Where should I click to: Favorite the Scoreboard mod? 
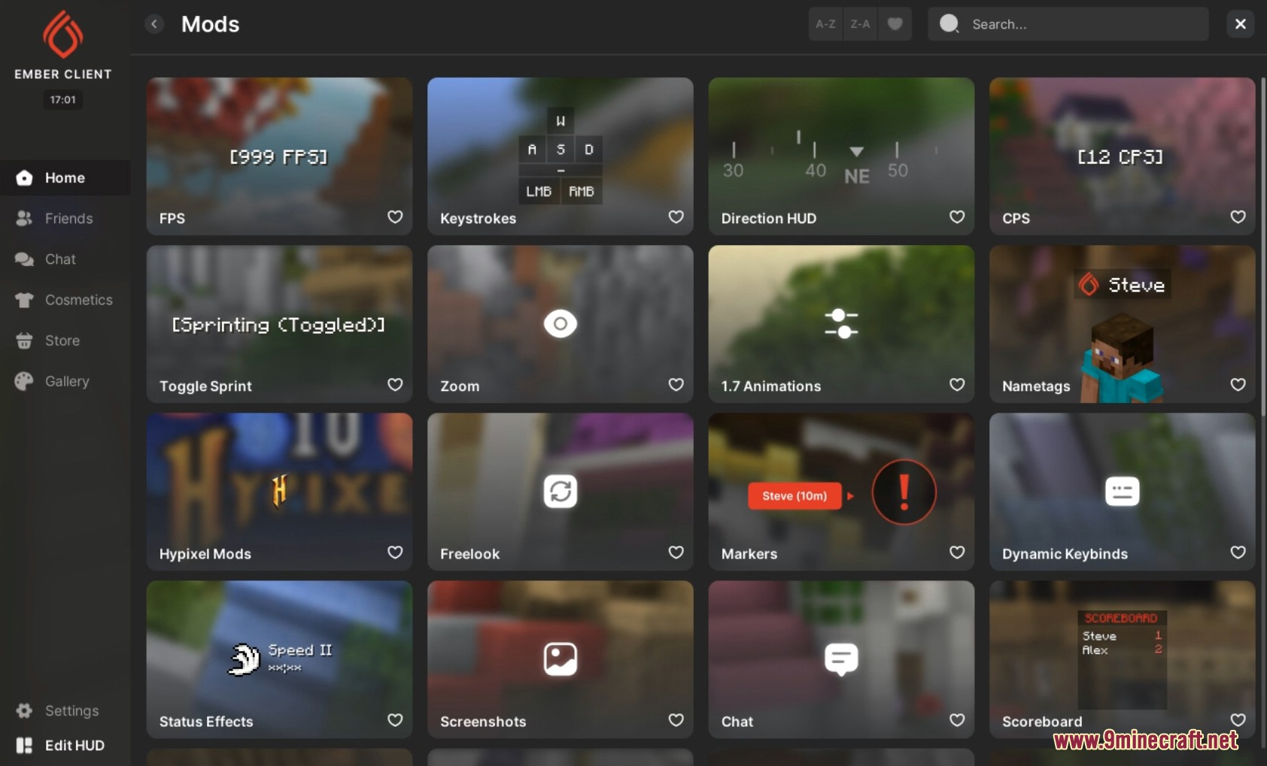tap(1238, 720)
